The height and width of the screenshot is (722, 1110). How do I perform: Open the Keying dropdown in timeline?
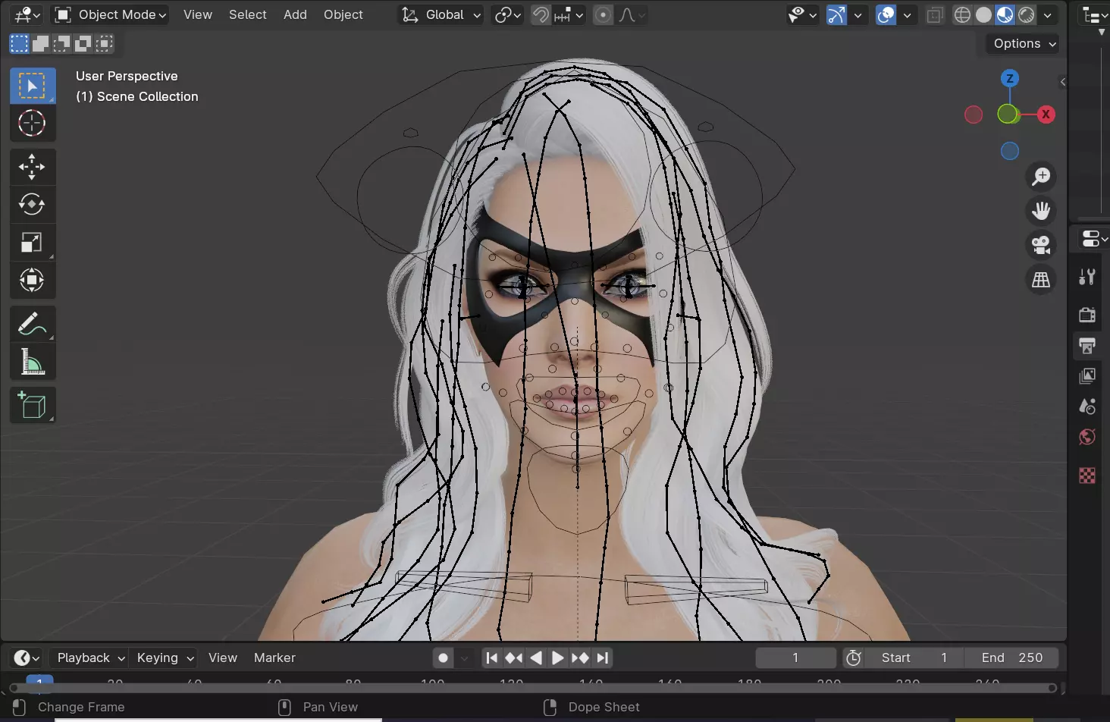165,658
